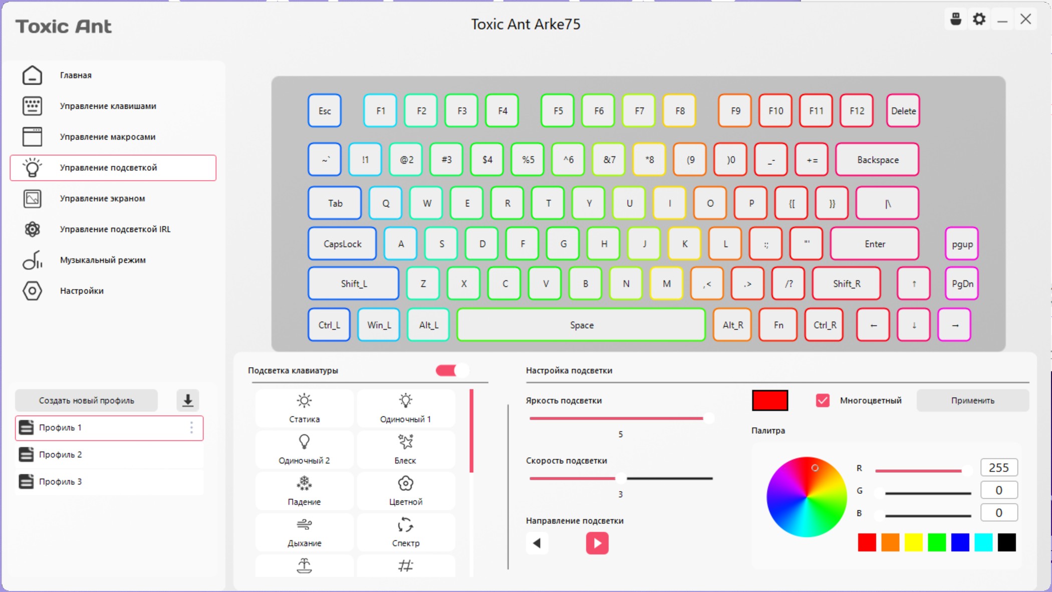Select the F12 key on the keyboard
The image size is (1052, 592).
coord(857,111)
